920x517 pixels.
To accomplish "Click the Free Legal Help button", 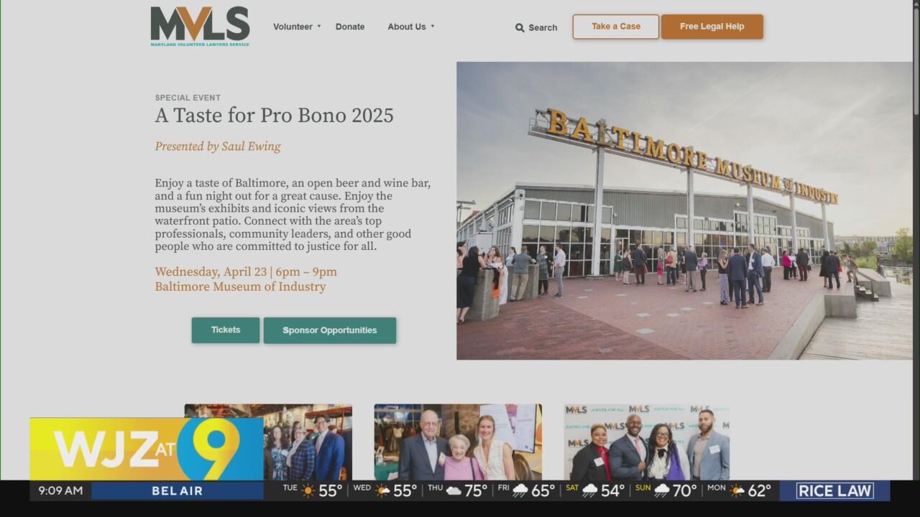I will click(712, 27).
